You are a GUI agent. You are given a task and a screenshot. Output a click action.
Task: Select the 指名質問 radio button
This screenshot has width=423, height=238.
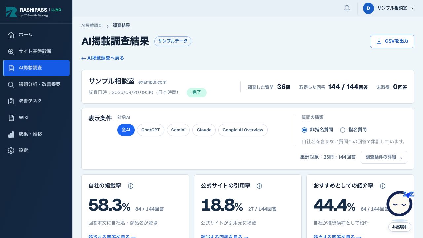pos(343,130)
